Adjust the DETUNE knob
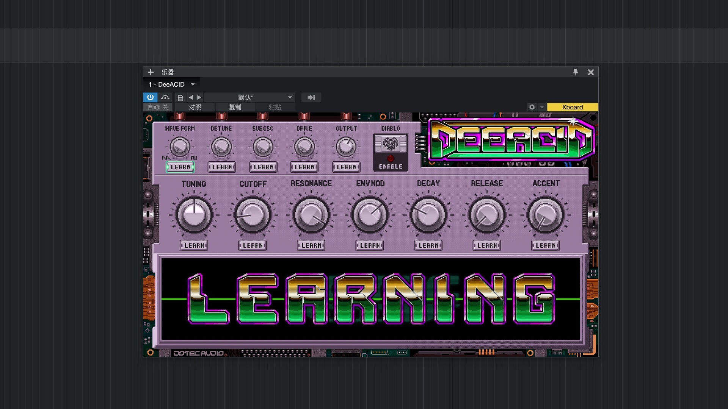The image size is (728, 409). click(x=221, y=147)
